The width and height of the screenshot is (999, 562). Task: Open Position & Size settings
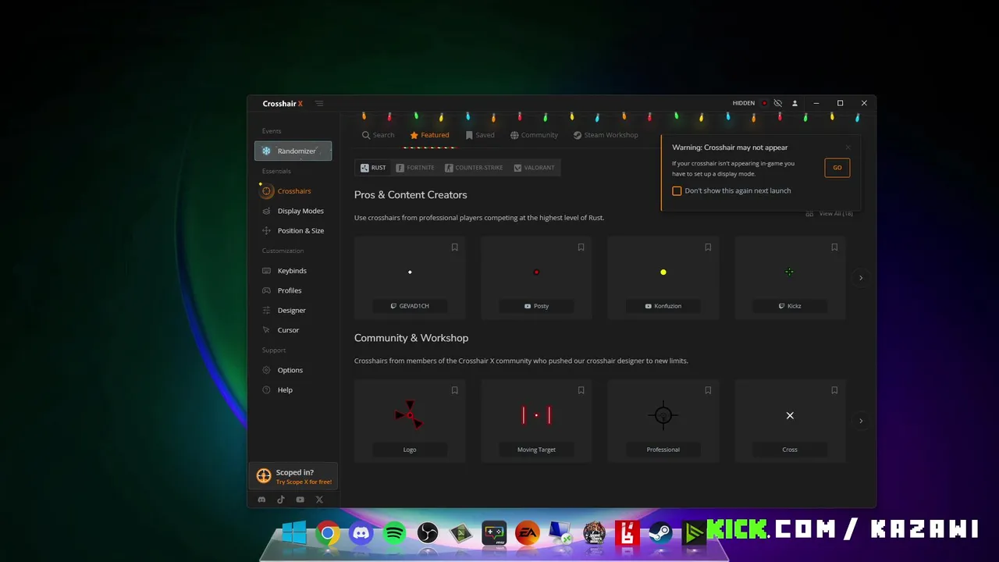coord(293,230)
